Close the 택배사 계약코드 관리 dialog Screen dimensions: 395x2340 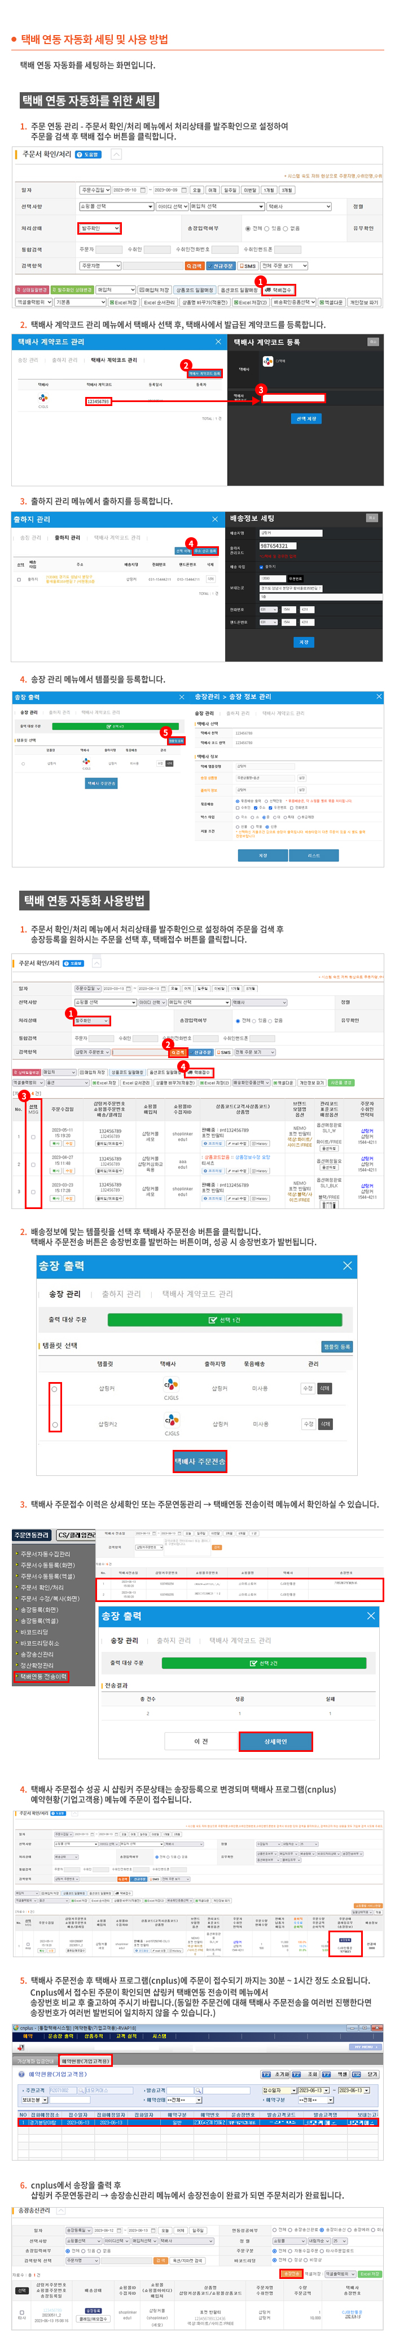coord(217,342)
